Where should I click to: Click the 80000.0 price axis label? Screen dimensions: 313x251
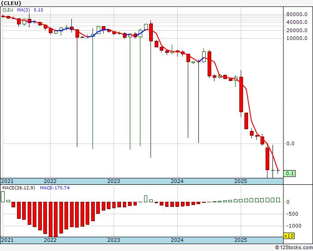click(297, 14)
